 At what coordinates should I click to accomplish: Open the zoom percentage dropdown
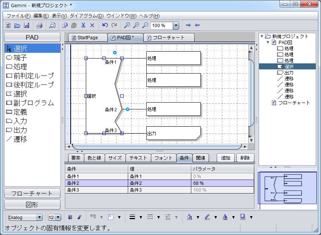pyautogui.click(x=176, y=26)
